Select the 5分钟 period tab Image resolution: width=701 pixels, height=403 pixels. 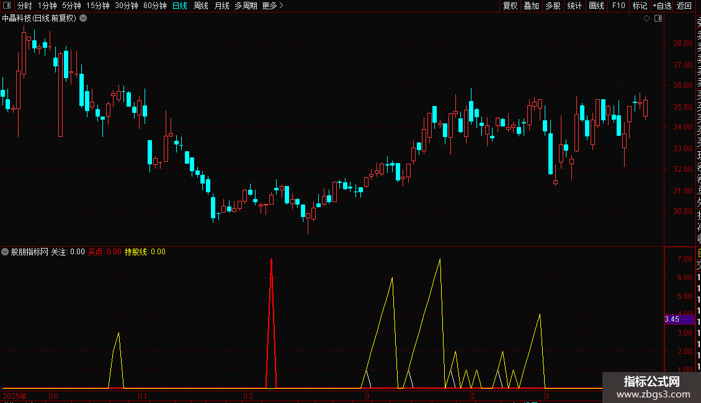(x=71, y=6)
